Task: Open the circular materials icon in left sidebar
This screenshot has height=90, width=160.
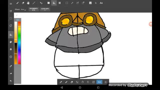Action: click(11, 57)
